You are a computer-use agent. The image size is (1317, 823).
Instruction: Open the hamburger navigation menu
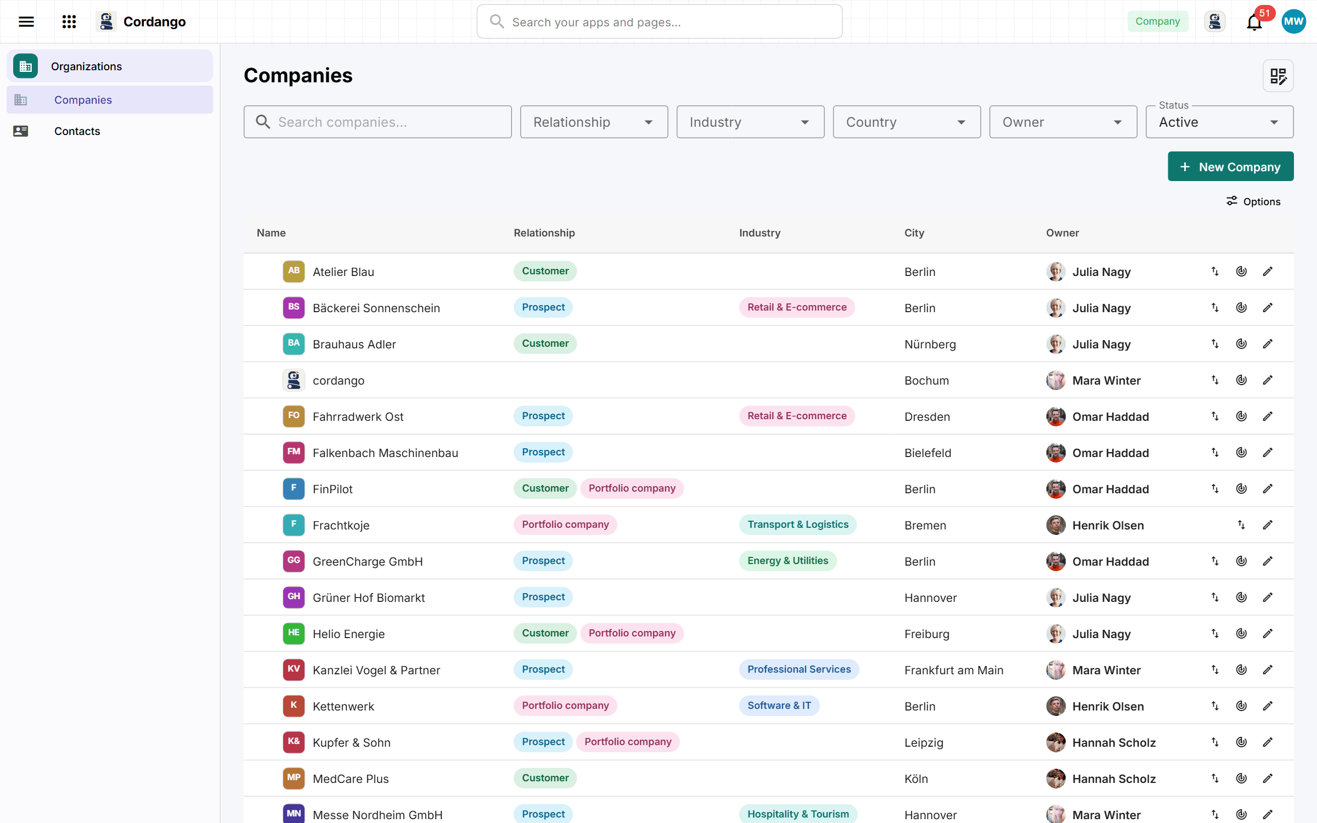point(26,22)
